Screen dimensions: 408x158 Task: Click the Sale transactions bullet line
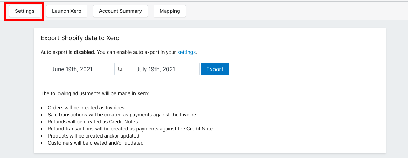(122, 115)
